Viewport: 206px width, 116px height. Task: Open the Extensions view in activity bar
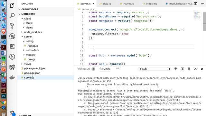pos(12,46)
